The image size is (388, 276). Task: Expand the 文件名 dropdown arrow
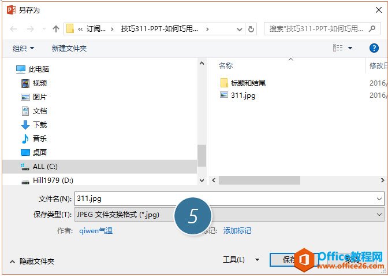click(x=379, y=199)
